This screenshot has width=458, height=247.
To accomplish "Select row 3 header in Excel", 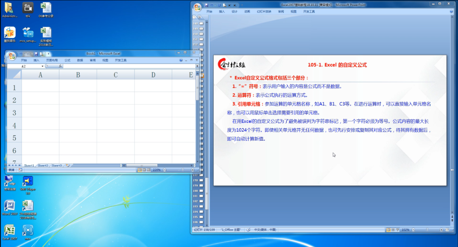I will pos(14,113).
